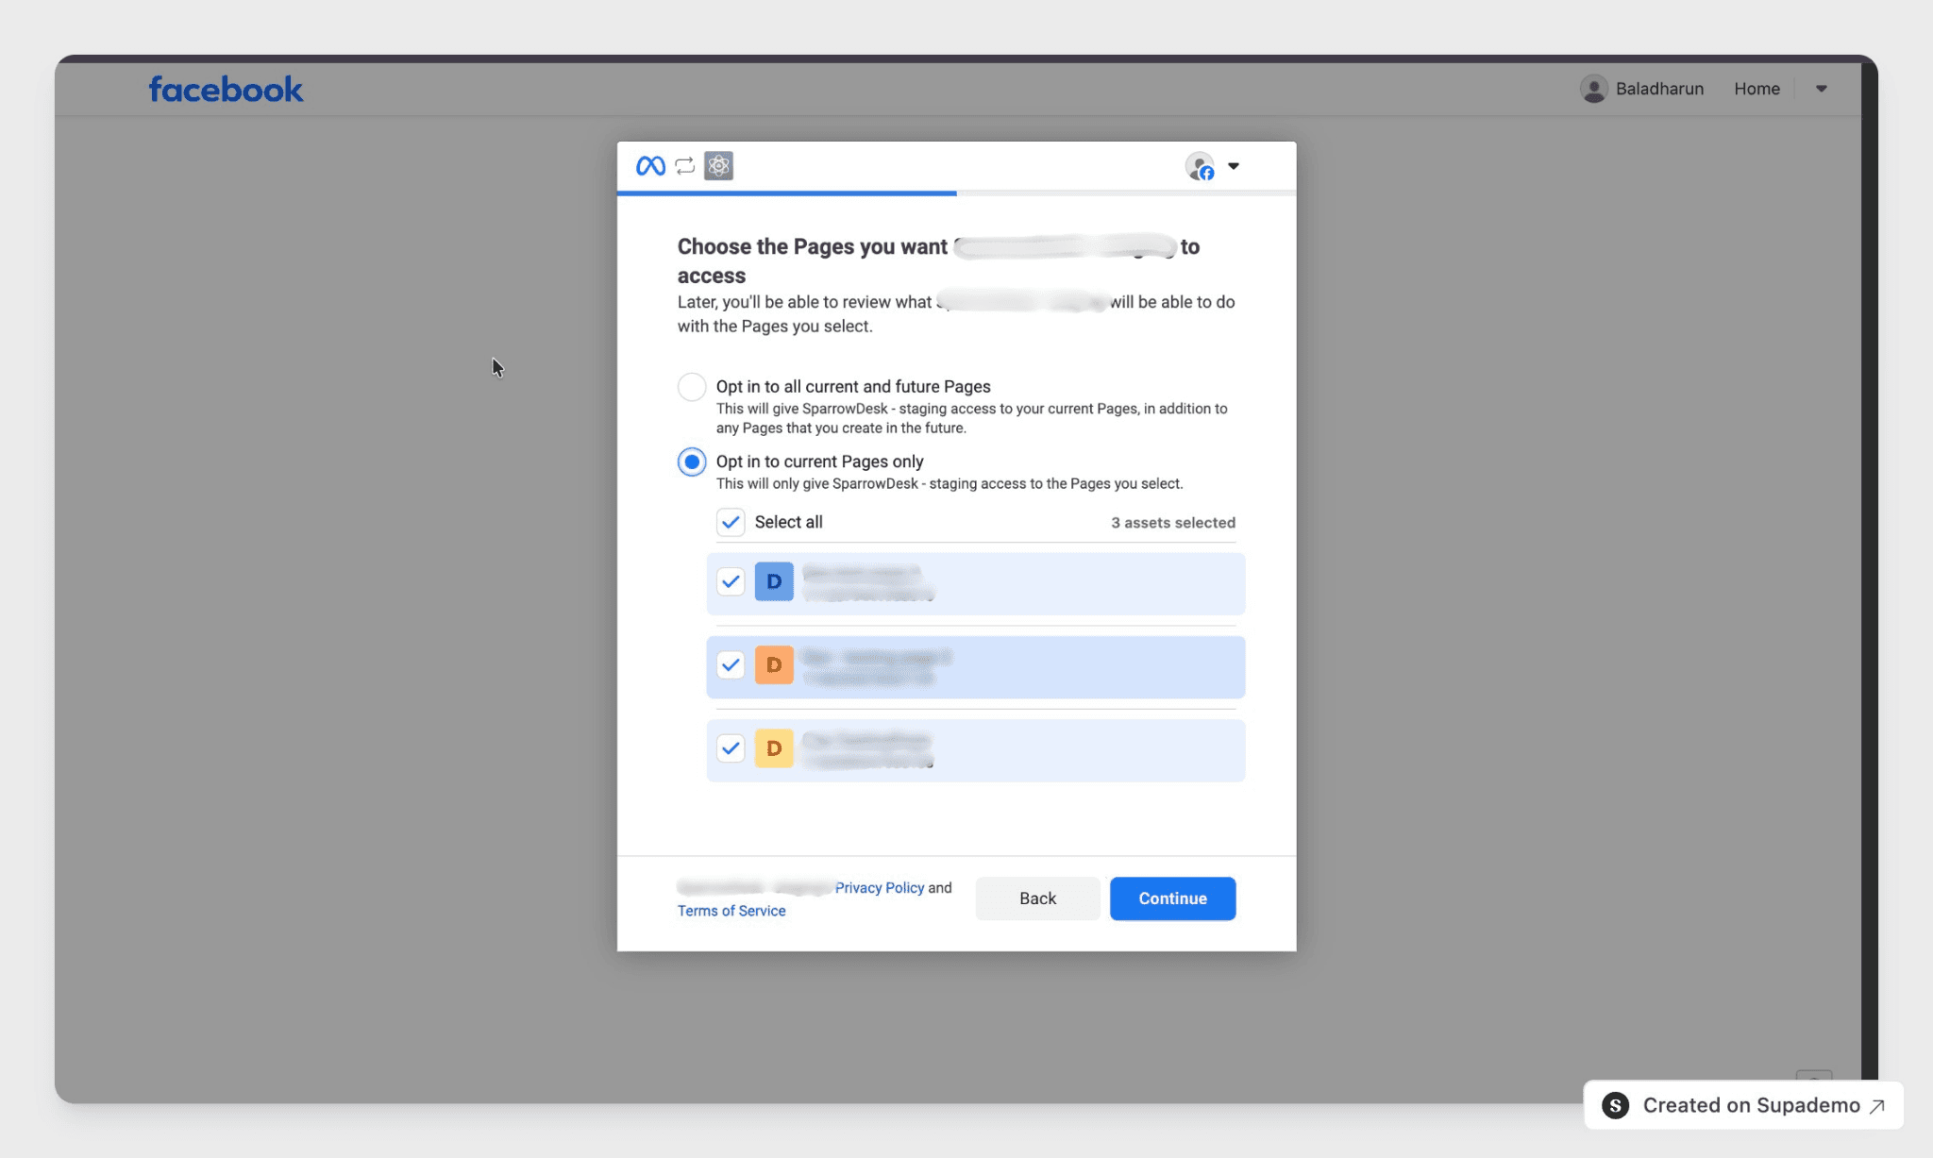Select Opt in to all current and future Pages
This screenshot has height=1158, width=1933.
pos(692,387)
